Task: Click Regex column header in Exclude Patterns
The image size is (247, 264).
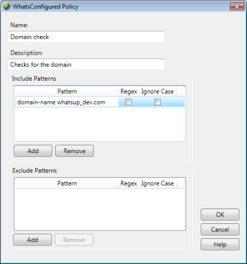Action: point(129,183)
